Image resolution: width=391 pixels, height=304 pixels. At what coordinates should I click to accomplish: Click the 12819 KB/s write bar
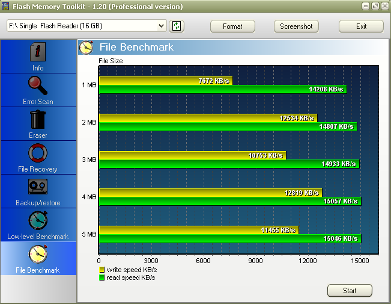[x=211, y=193]
